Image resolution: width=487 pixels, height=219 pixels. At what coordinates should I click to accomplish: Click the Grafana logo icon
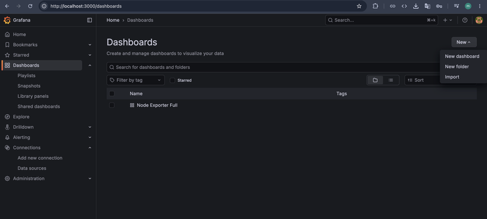7,20
